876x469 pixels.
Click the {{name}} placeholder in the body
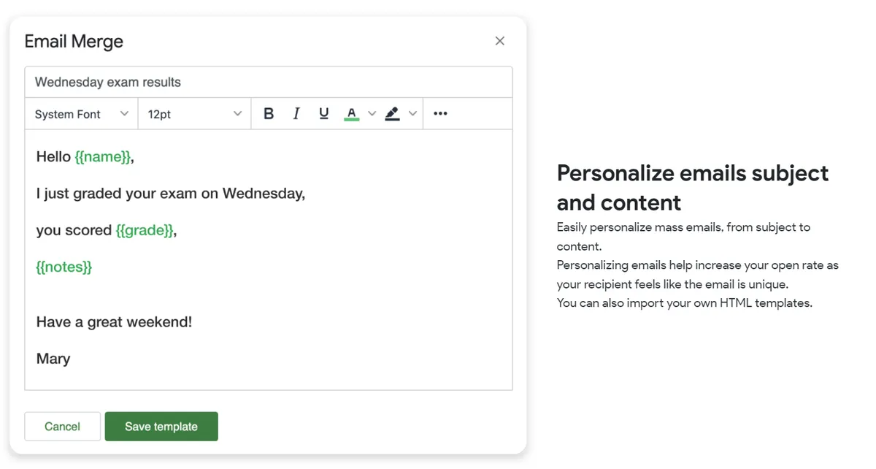[103, 157]
